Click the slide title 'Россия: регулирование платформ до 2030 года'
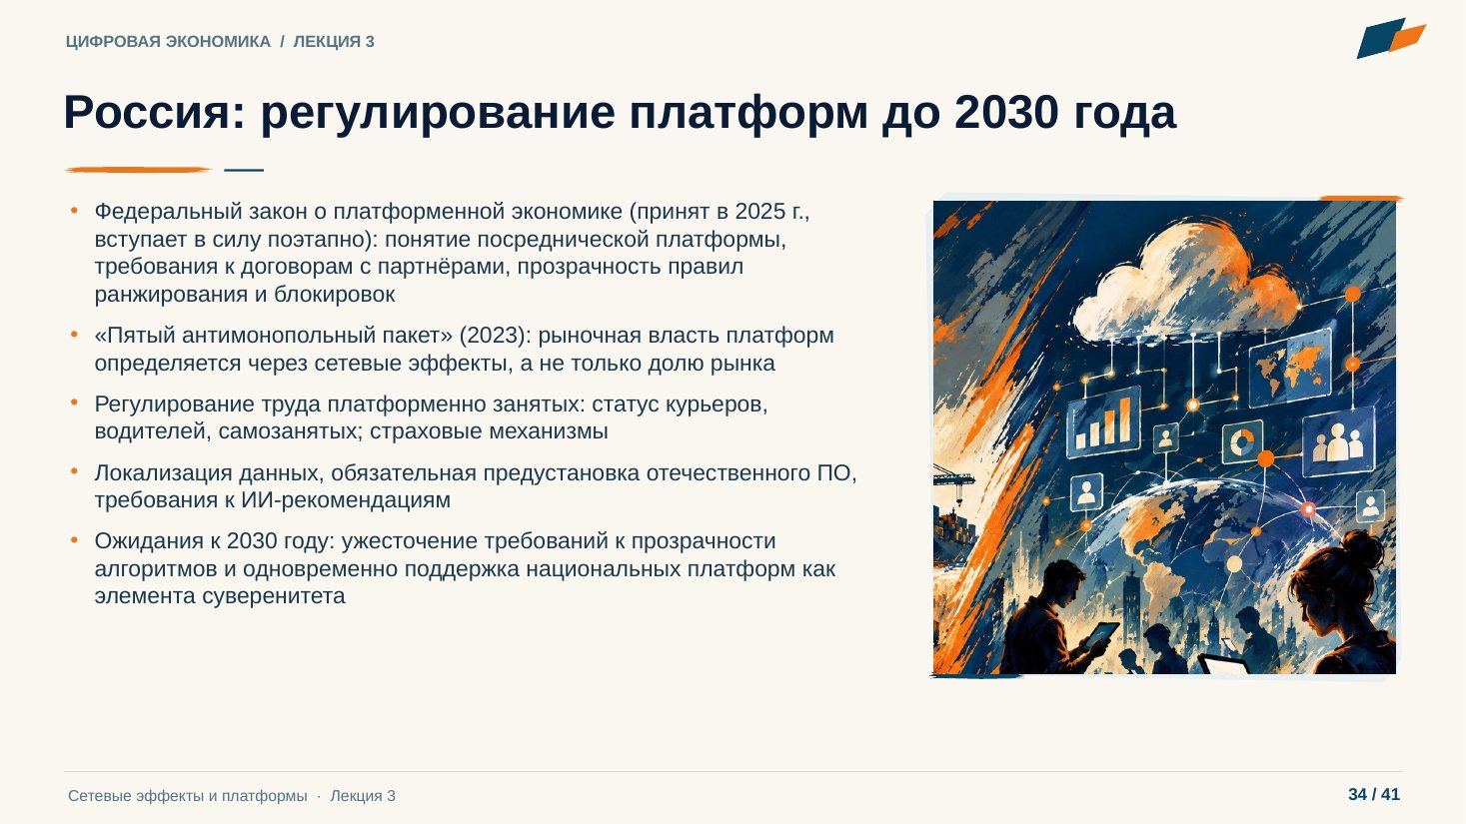1466x824 pixels. [x=620, y=112]
